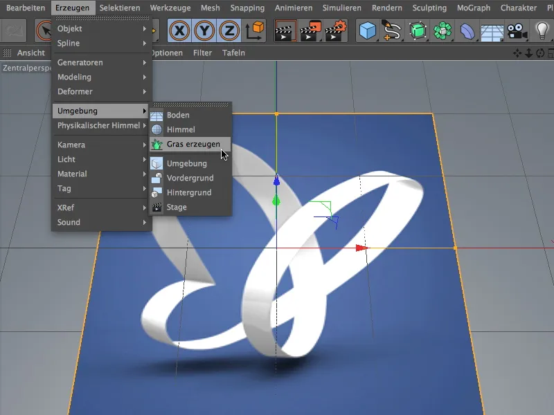Open the array modeling objects icon

[x=443, y=30]
